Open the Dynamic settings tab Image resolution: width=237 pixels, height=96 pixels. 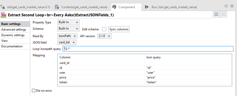click(x=13, y=35)
